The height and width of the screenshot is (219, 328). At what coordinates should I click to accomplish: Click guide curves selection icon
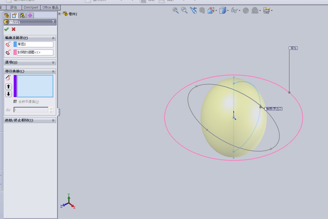(x=8, y=78)
